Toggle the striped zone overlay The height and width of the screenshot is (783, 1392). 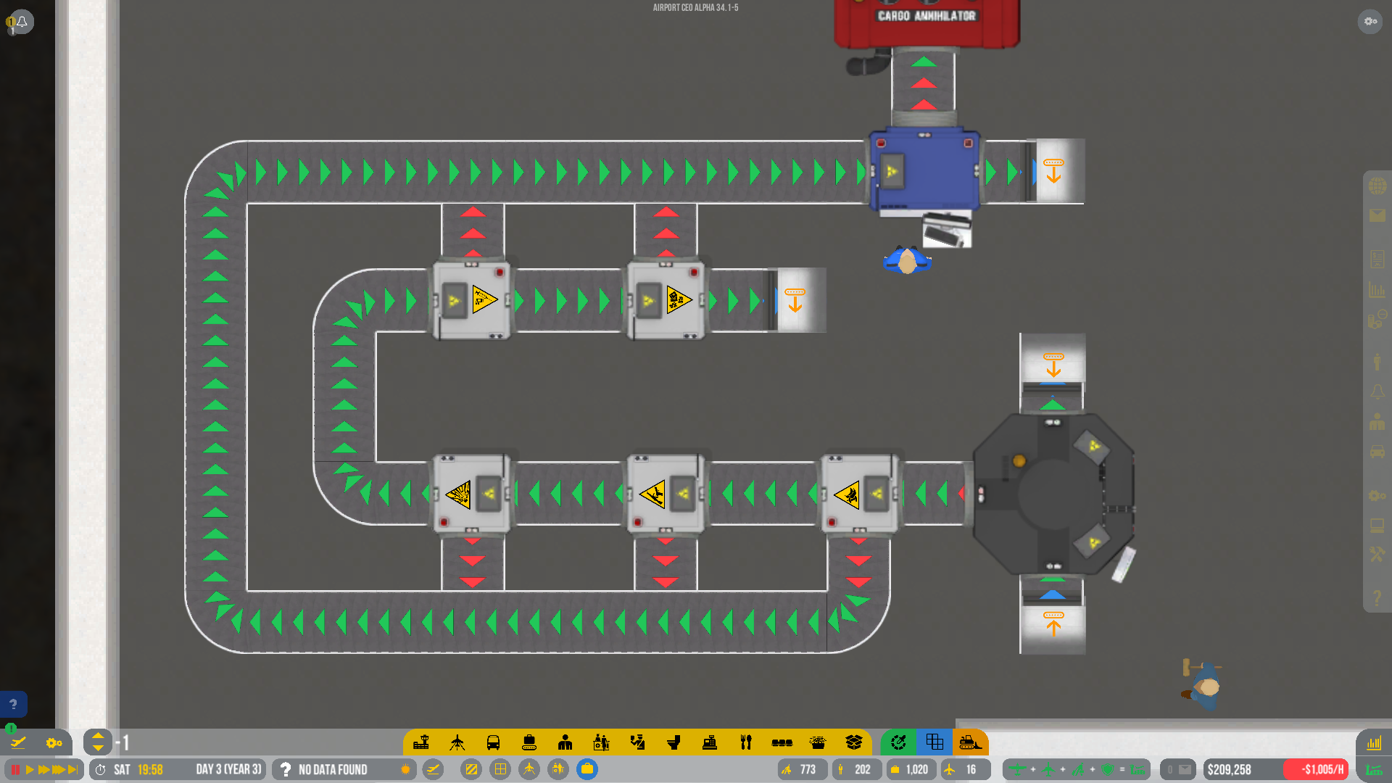(x=471, y=769)
